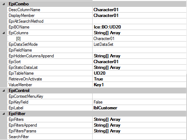The image size is (187, 140).
Task: Click the empty EpiAltSearchMethod value field
Action: click(x=139, y=21)
